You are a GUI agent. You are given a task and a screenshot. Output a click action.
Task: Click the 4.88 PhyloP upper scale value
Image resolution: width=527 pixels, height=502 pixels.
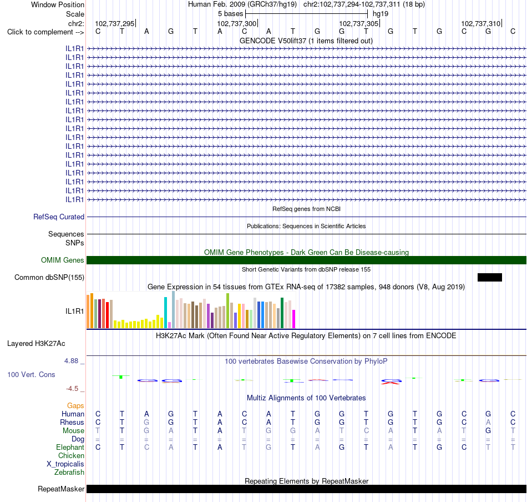pyautogui.click(x=71, y=361)
